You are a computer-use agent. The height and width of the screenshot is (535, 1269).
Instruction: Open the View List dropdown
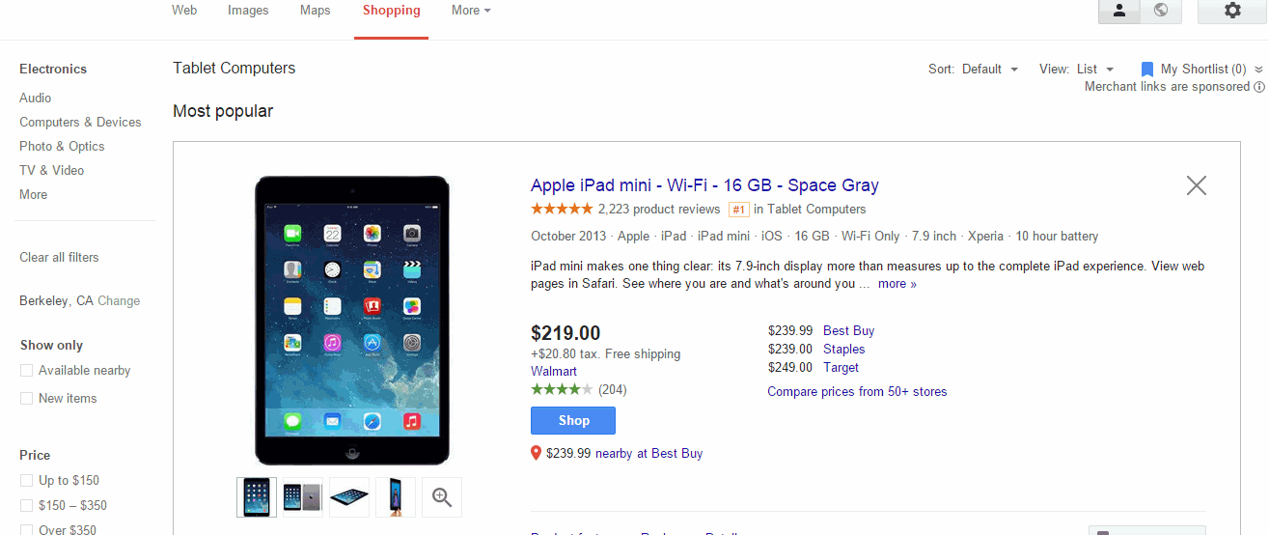click(1094, 70)
